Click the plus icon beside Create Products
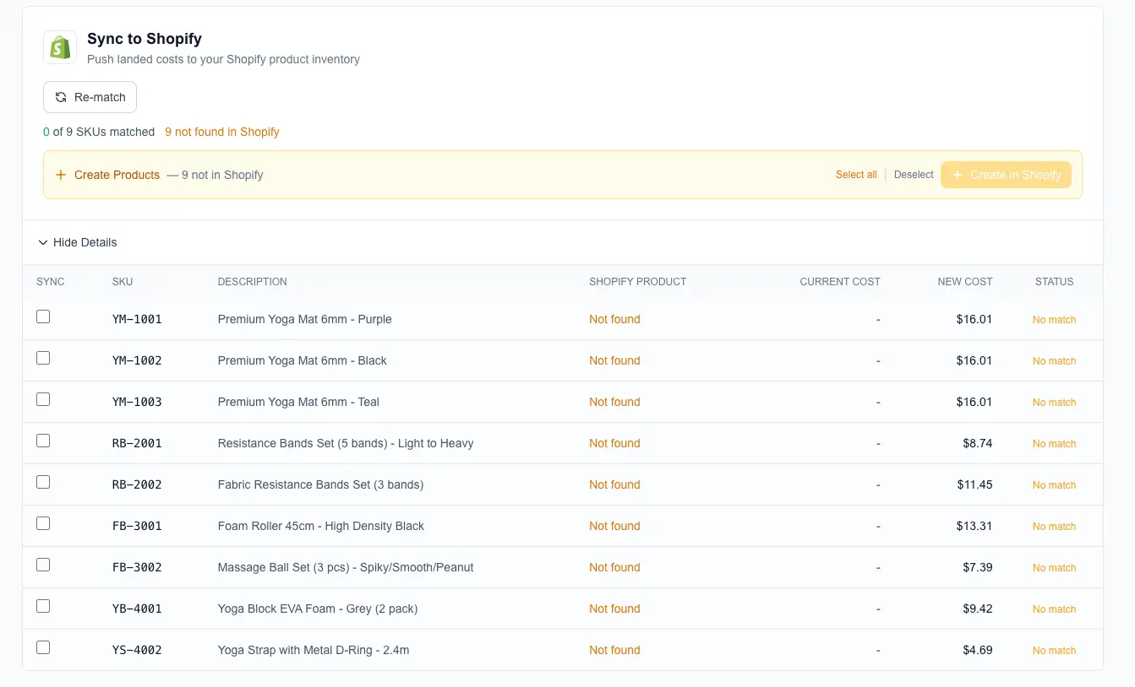The height and width of the screenshot is (687, 1135). click(x=61, y=175)
